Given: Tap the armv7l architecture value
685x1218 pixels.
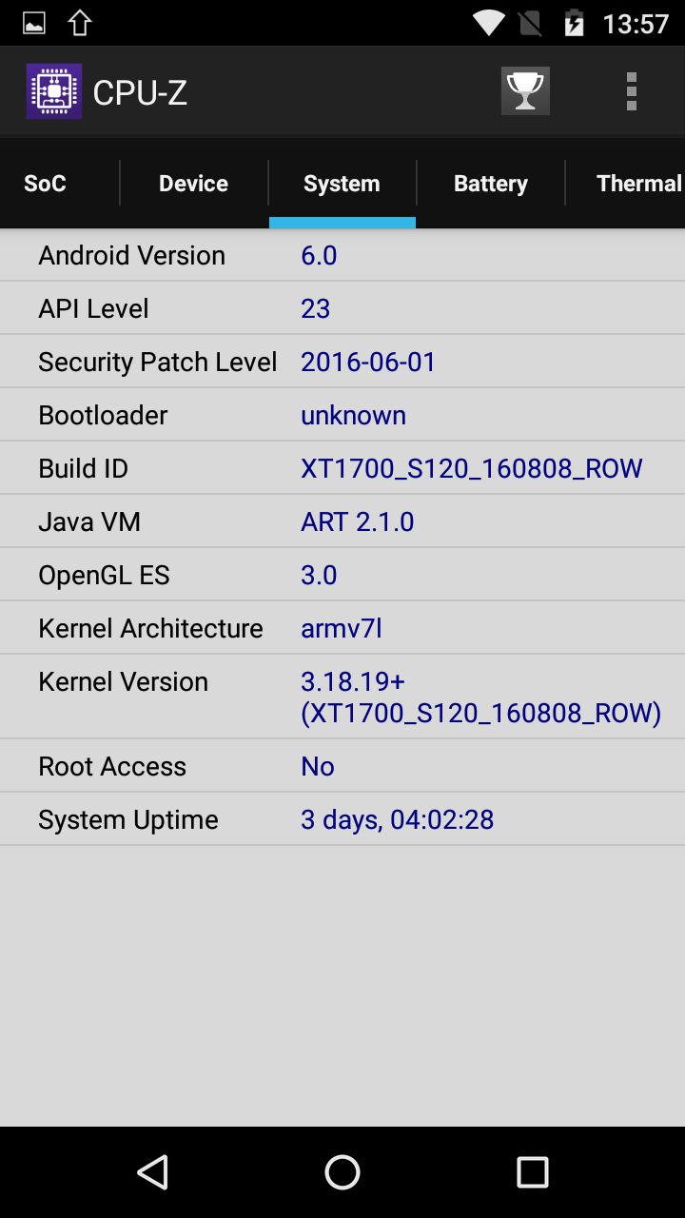Looking at the screenshot, I should [x=342, y=628].
